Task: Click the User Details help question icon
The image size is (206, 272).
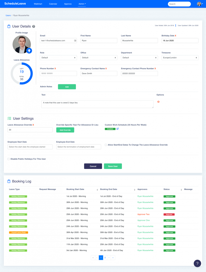Action: (x=34, y=27)
